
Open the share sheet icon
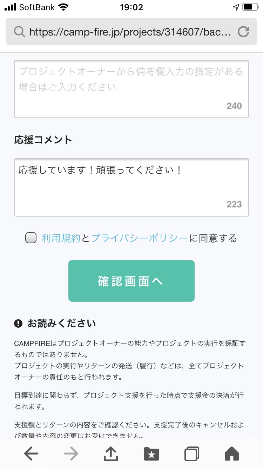(111, 454)
